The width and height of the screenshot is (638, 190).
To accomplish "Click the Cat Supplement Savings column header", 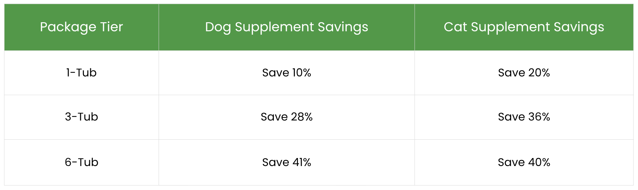I will click(x=524, y=27).
